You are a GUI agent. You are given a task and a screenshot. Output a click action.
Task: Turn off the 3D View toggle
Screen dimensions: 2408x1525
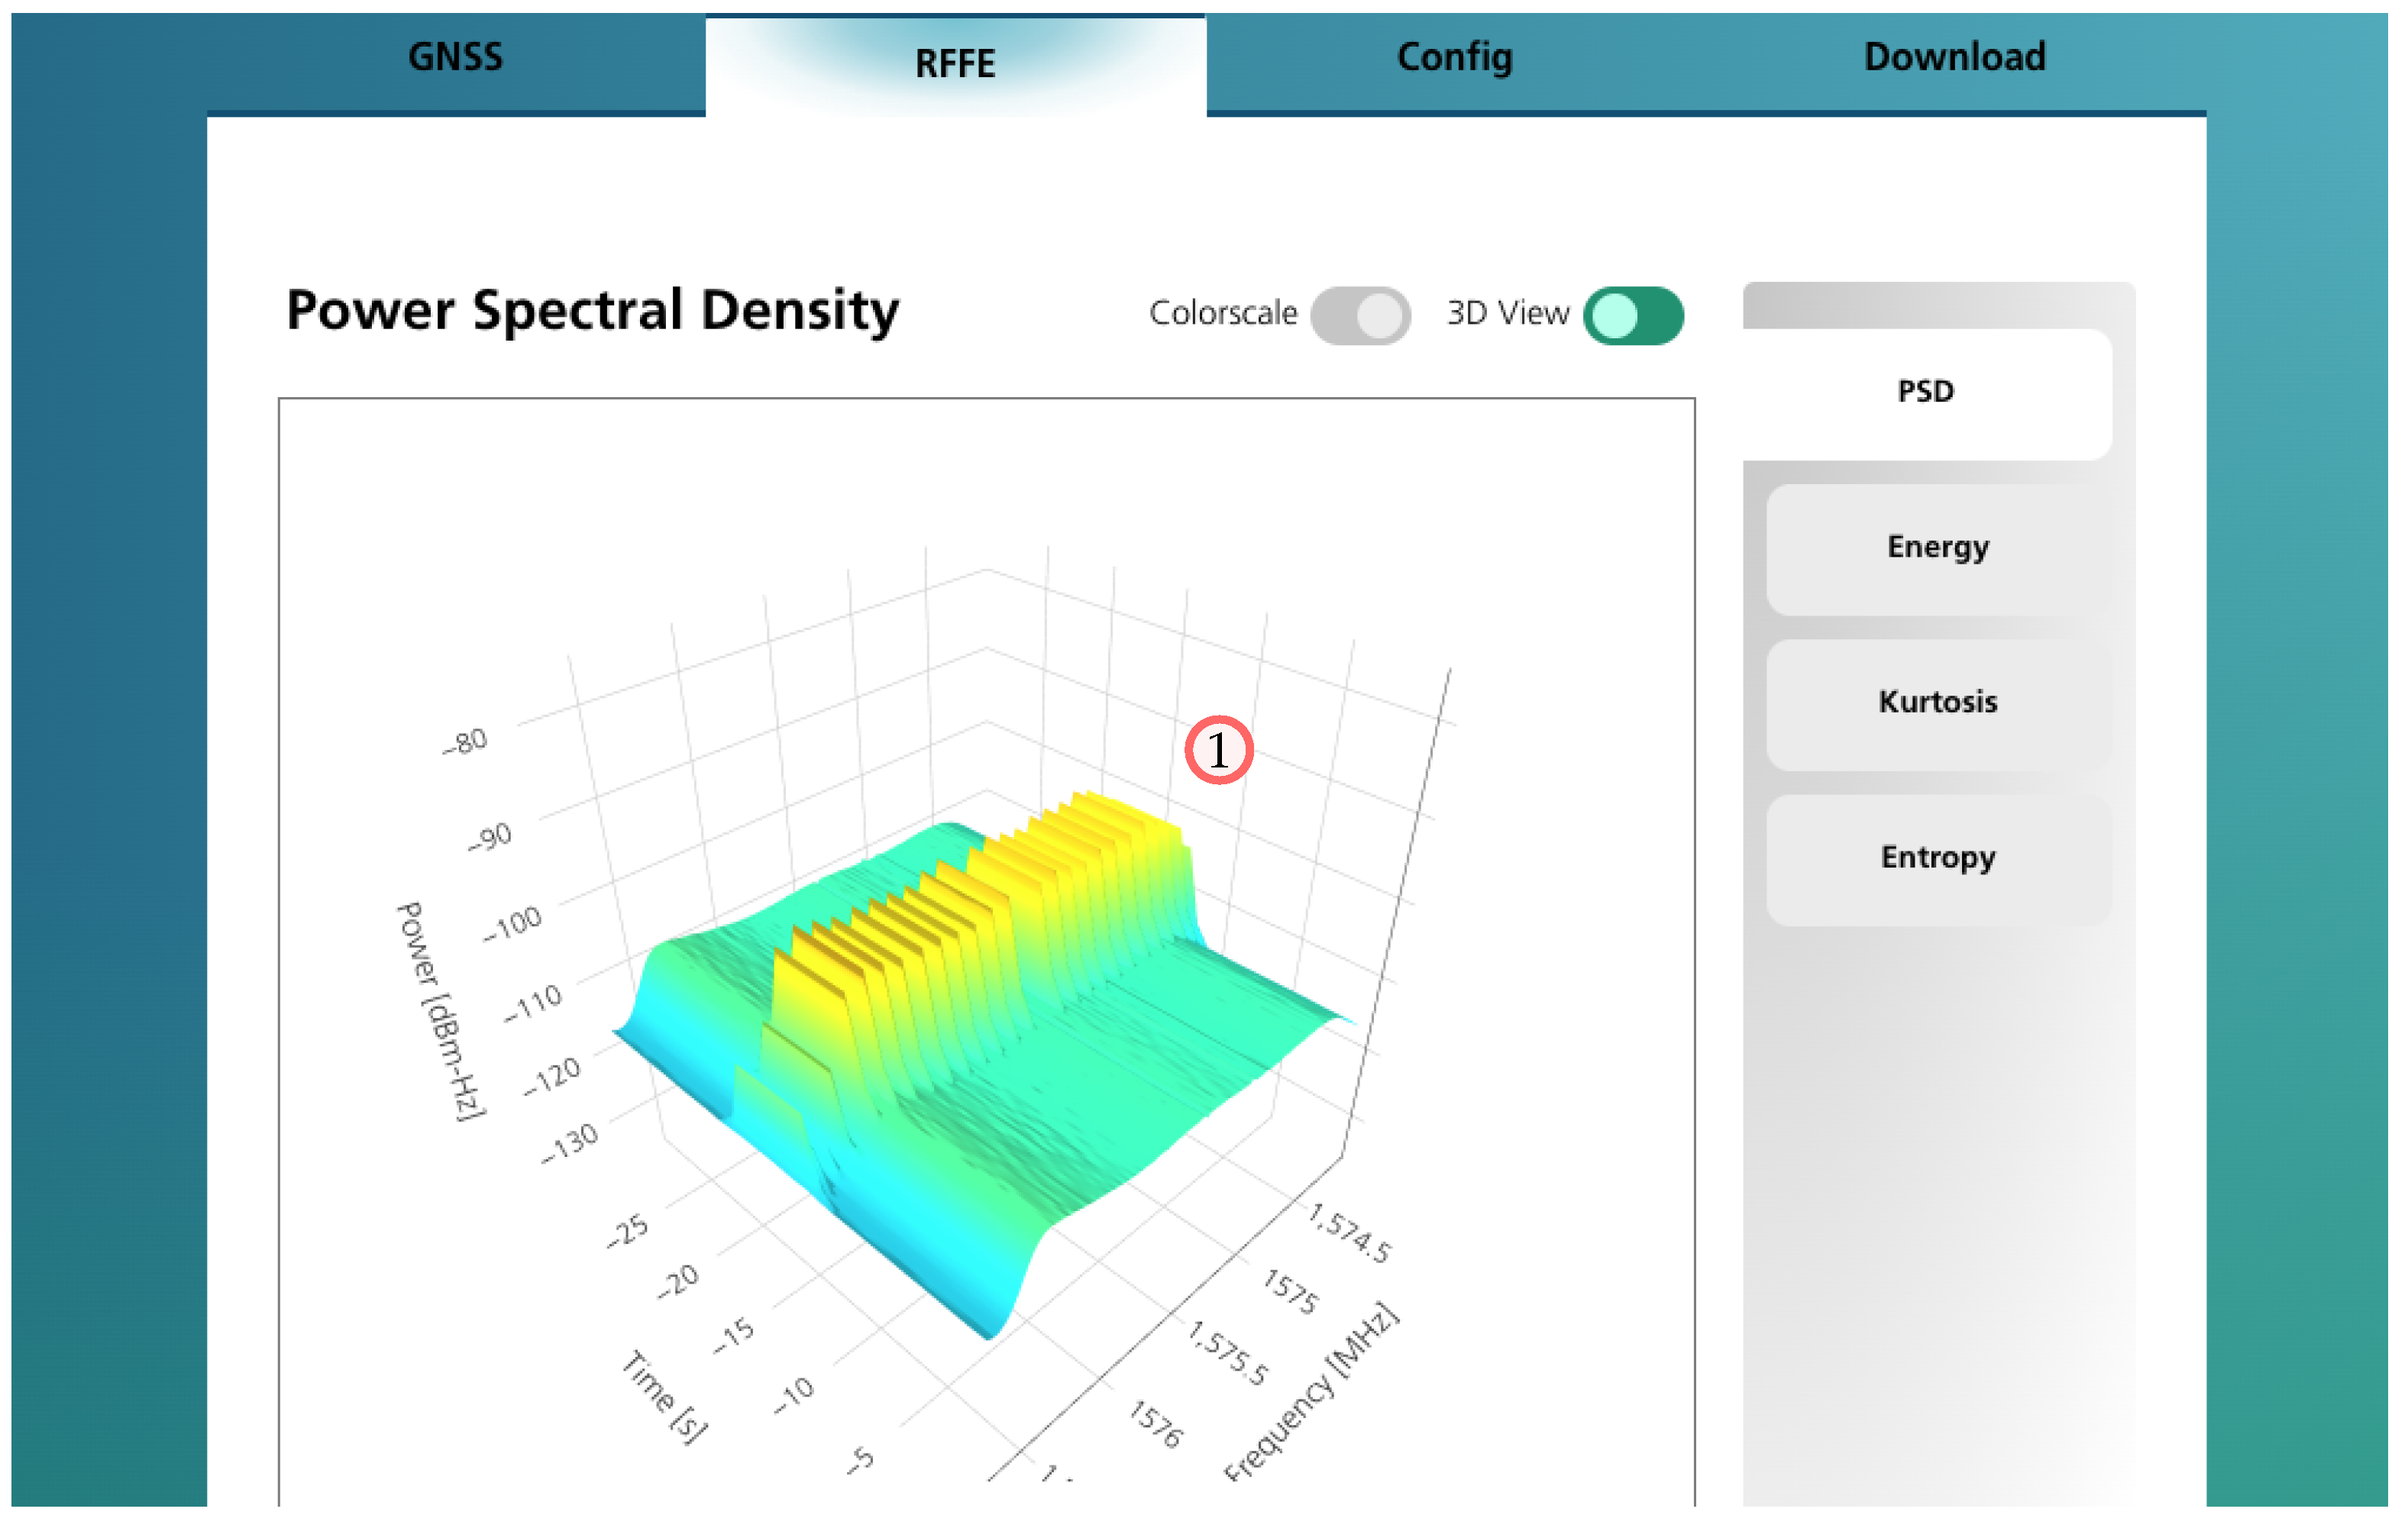[x=1633, y=316]
